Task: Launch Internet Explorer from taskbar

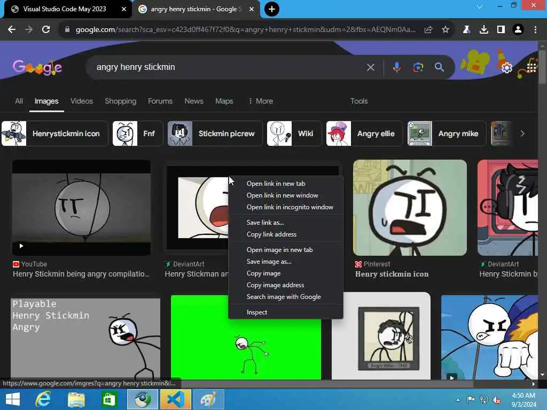Action: 44,399
